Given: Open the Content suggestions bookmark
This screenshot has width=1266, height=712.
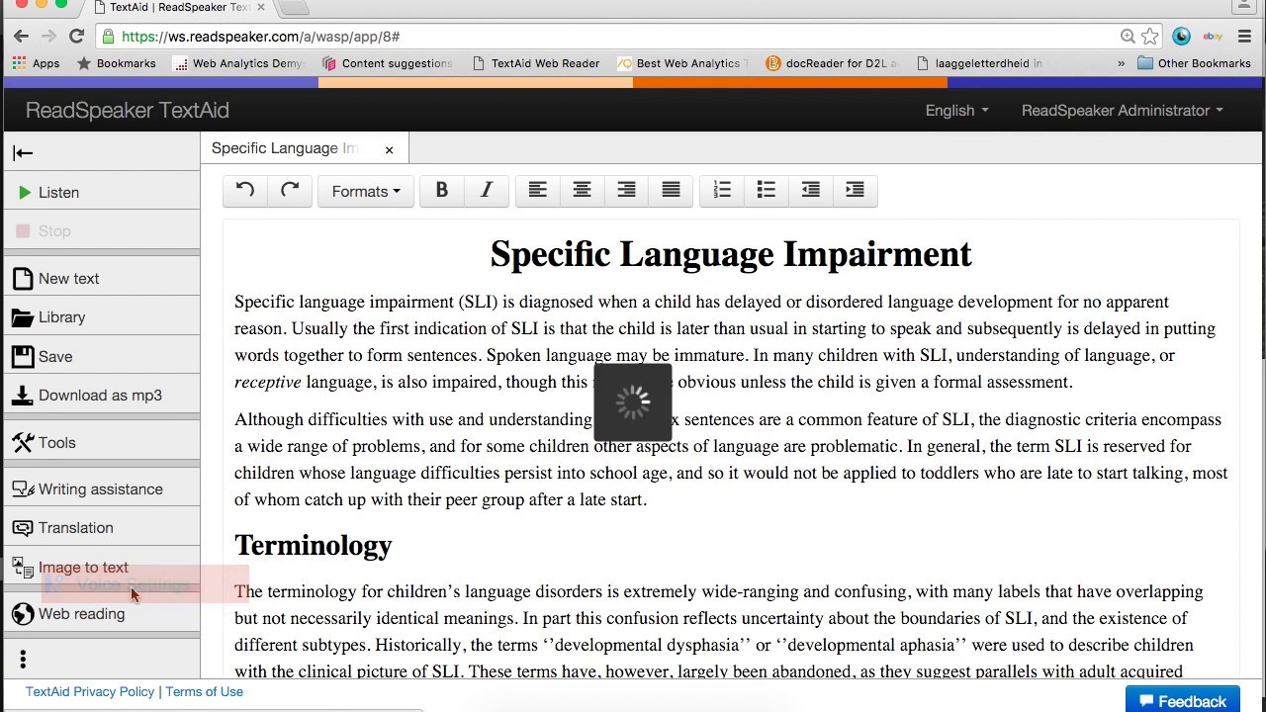Looking at the screenshot, I should pyautogui.click(x=387, y=63).
